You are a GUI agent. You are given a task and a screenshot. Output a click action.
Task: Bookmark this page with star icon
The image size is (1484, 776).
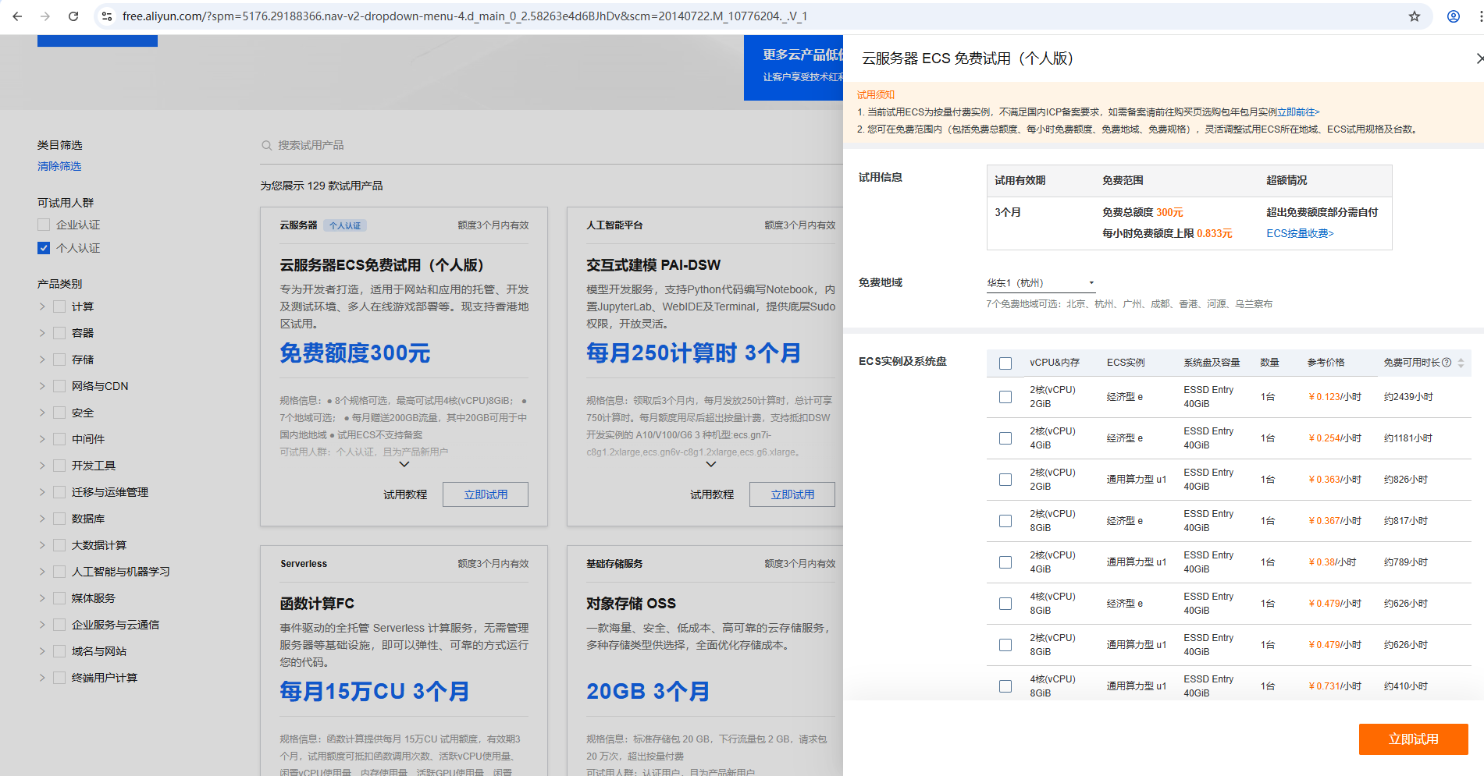point(1414,16)
